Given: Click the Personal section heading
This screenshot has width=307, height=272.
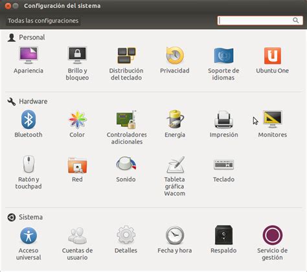Looking at the screenshot, I should [32, 38].
